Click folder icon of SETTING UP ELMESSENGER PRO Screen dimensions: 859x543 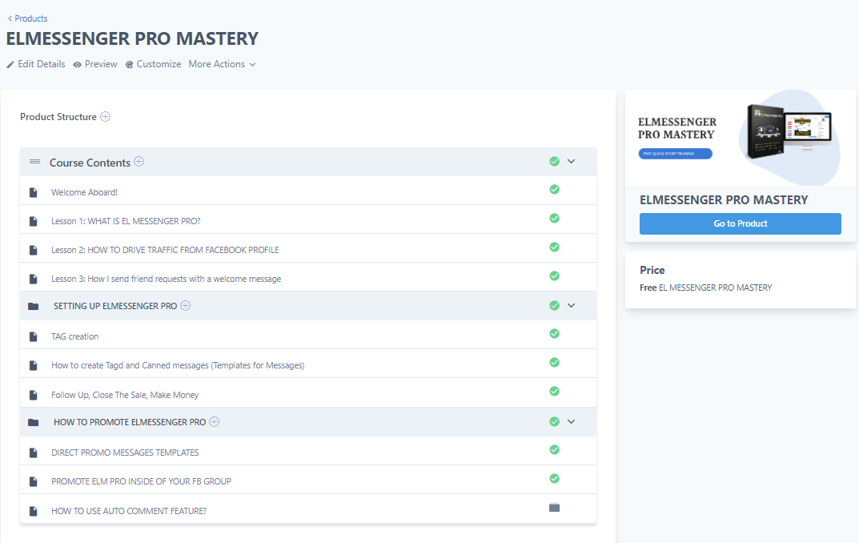click(34, 306)
